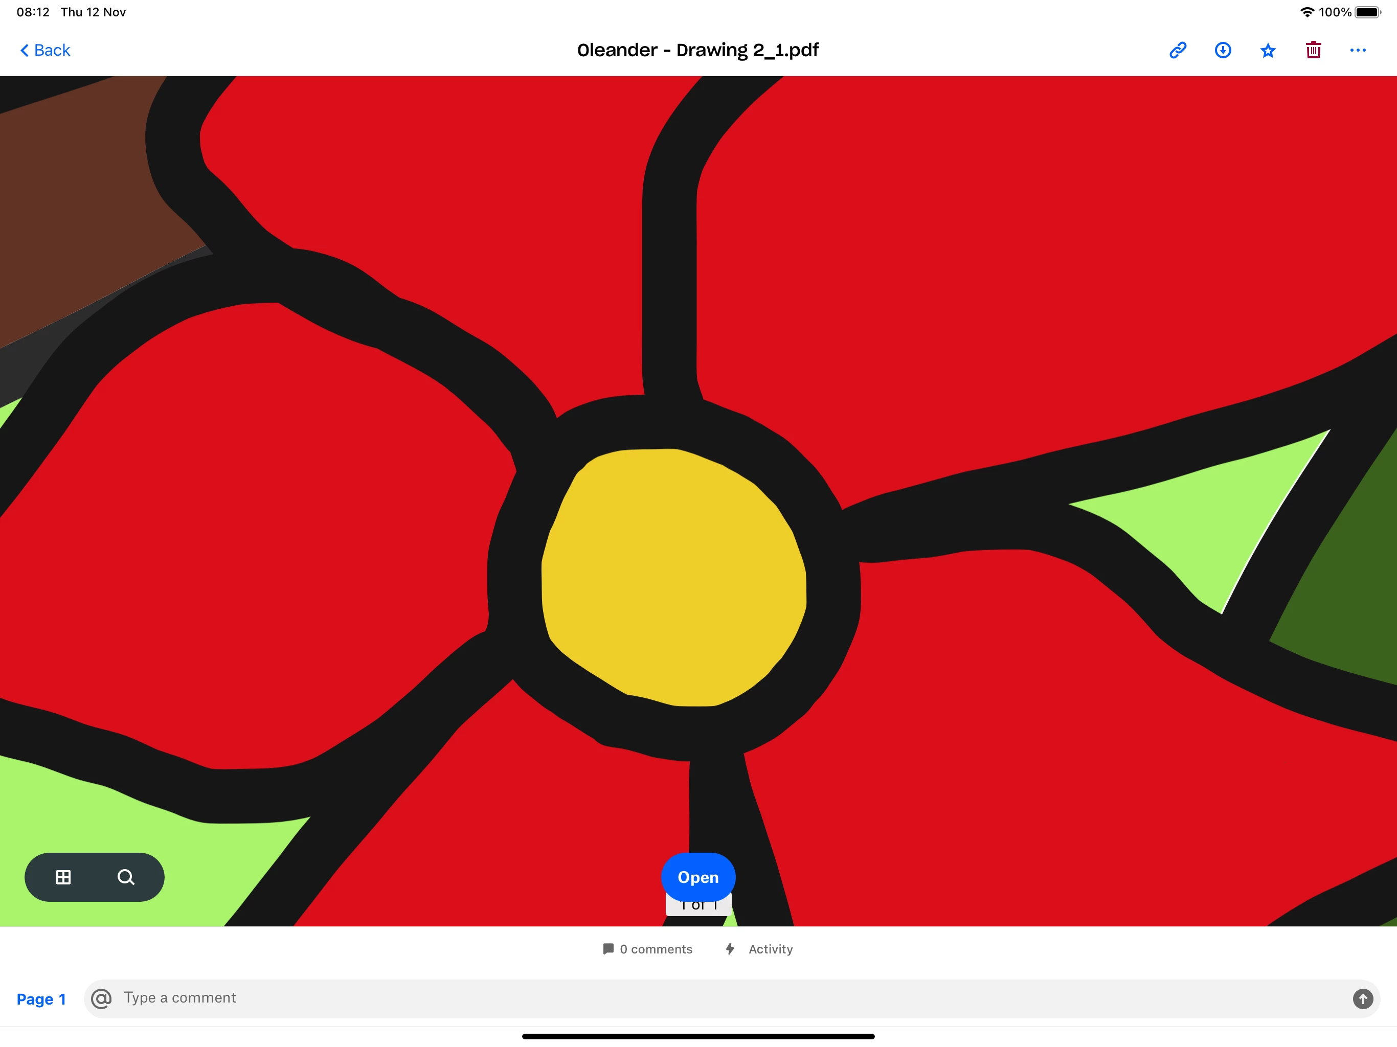
Task: Tap the @ mention icon
Action: [101, 998]
